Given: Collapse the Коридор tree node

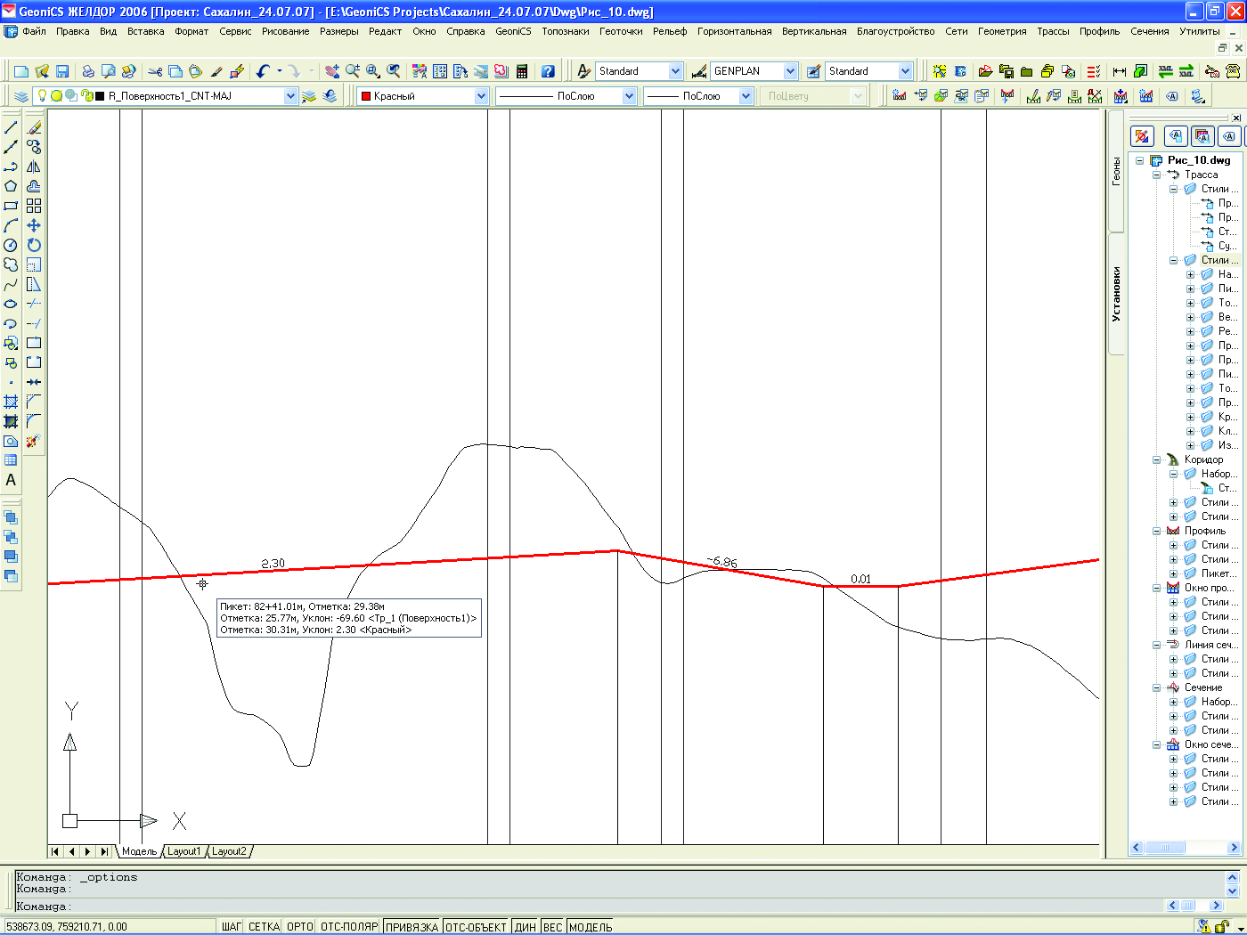Looking at the screenshot, I should click(1157, 459).
